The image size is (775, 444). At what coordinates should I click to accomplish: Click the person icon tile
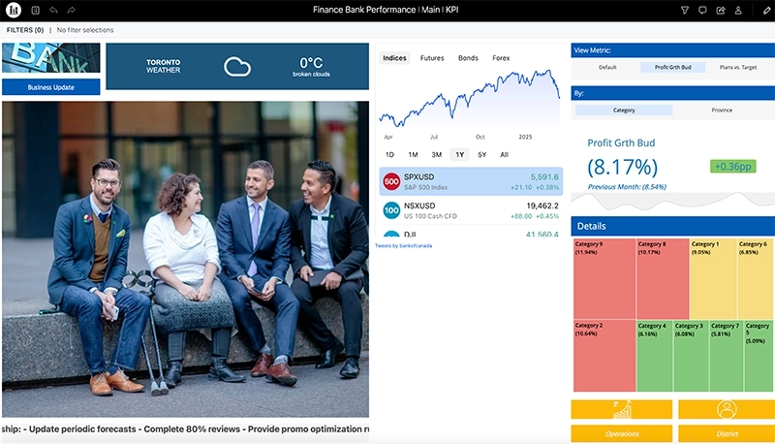point(727,409)
